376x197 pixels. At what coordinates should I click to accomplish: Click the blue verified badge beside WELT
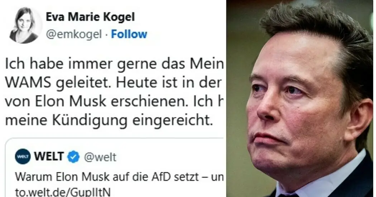click(73, 157)
